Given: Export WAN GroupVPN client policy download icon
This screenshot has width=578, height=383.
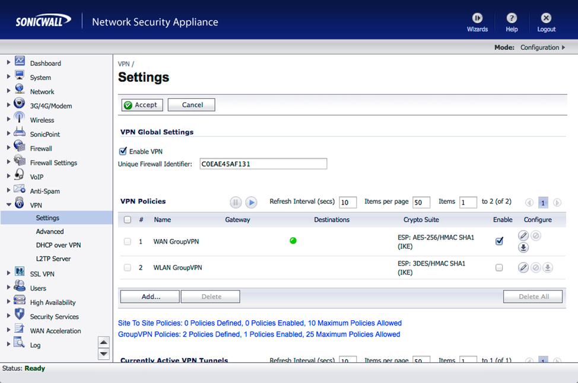Looking at the screenshot, I should click(x=523, y=247).
